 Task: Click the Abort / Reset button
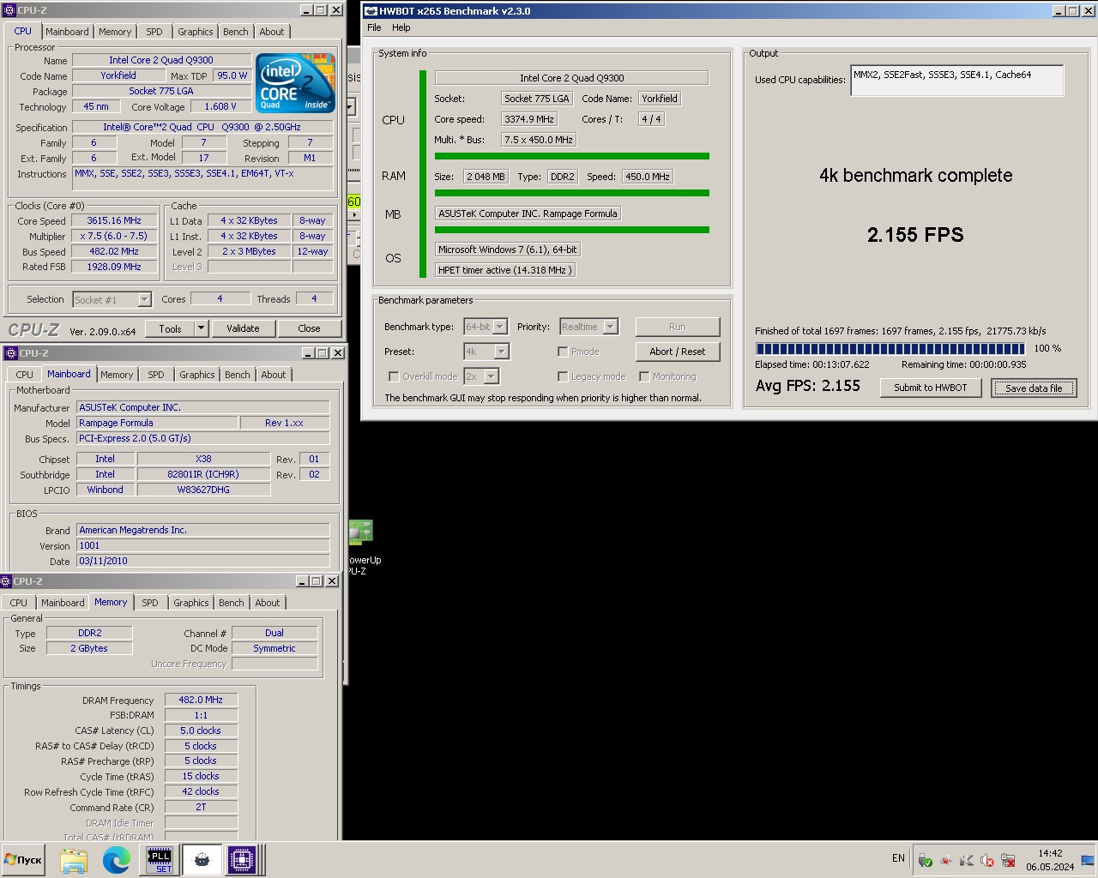coord(678,352)
